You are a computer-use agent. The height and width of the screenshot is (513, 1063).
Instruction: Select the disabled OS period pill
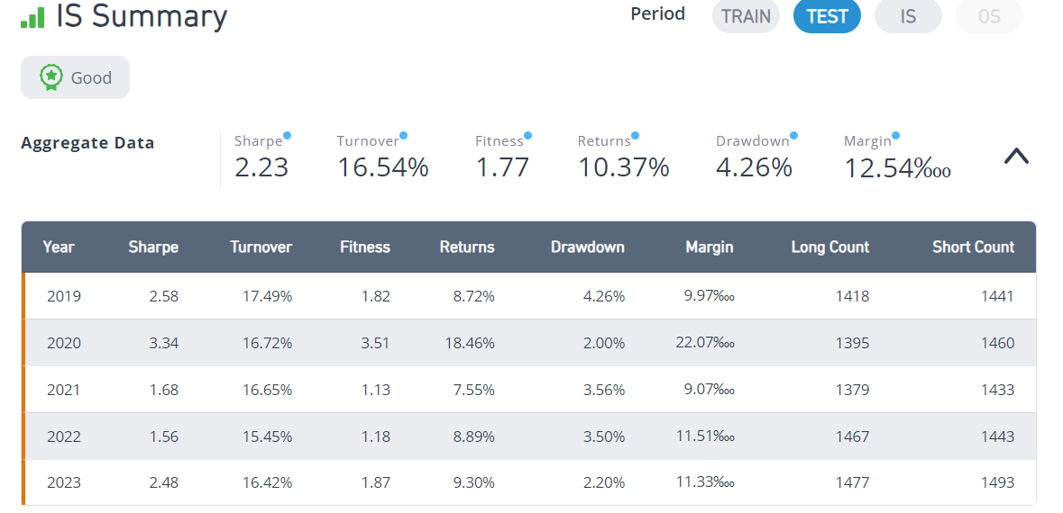pos(990,16)
